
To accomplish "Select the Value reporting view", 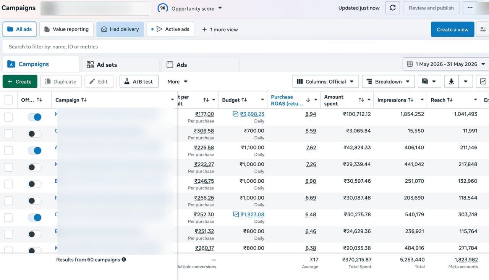I will [66, 29].
